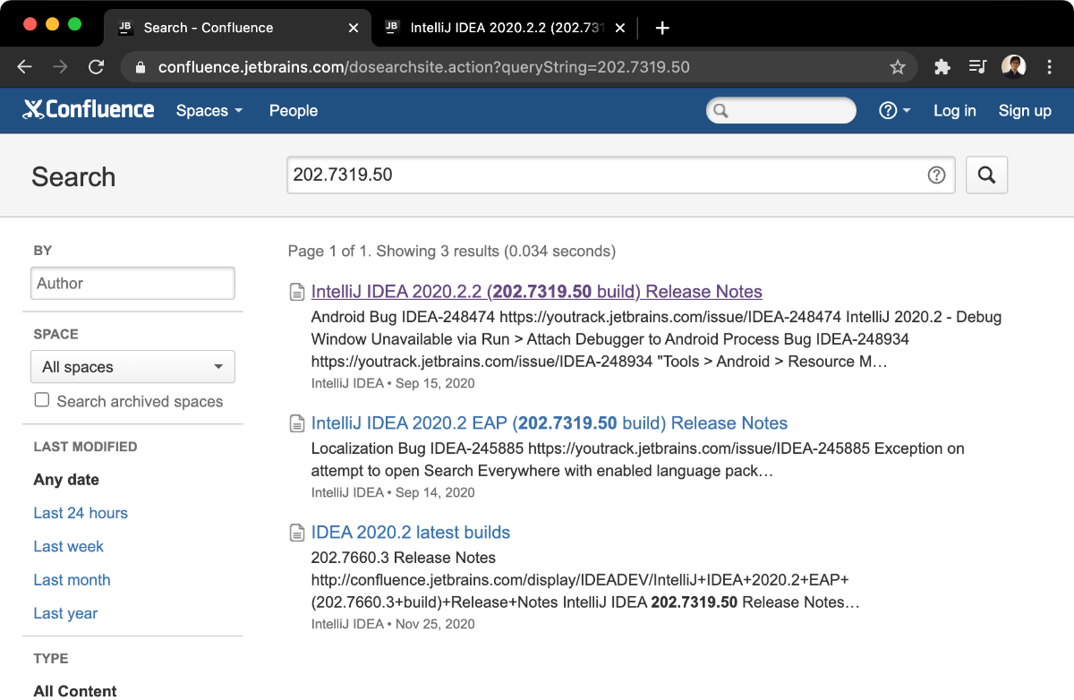1074x700 pixels.
Task: Filter results to Last week
Action: tap(68, 546)
